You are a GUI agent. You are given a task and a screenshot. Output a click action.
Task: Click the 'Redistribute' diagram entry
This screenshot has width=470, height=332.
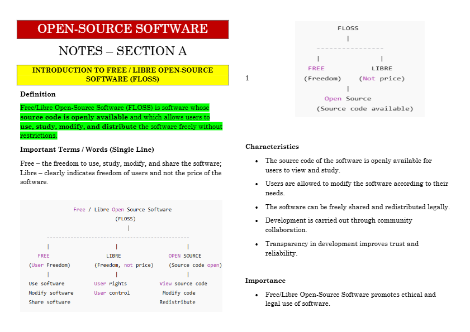pyautogui.click(x=177, y=302)
